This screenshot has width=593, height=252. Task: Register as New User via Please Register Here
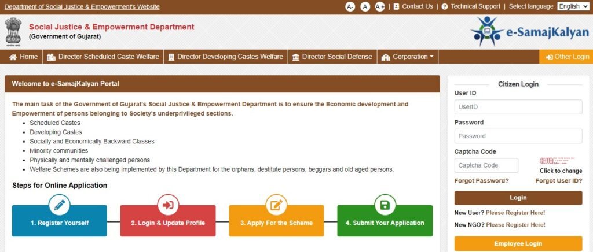coord(515,213)
